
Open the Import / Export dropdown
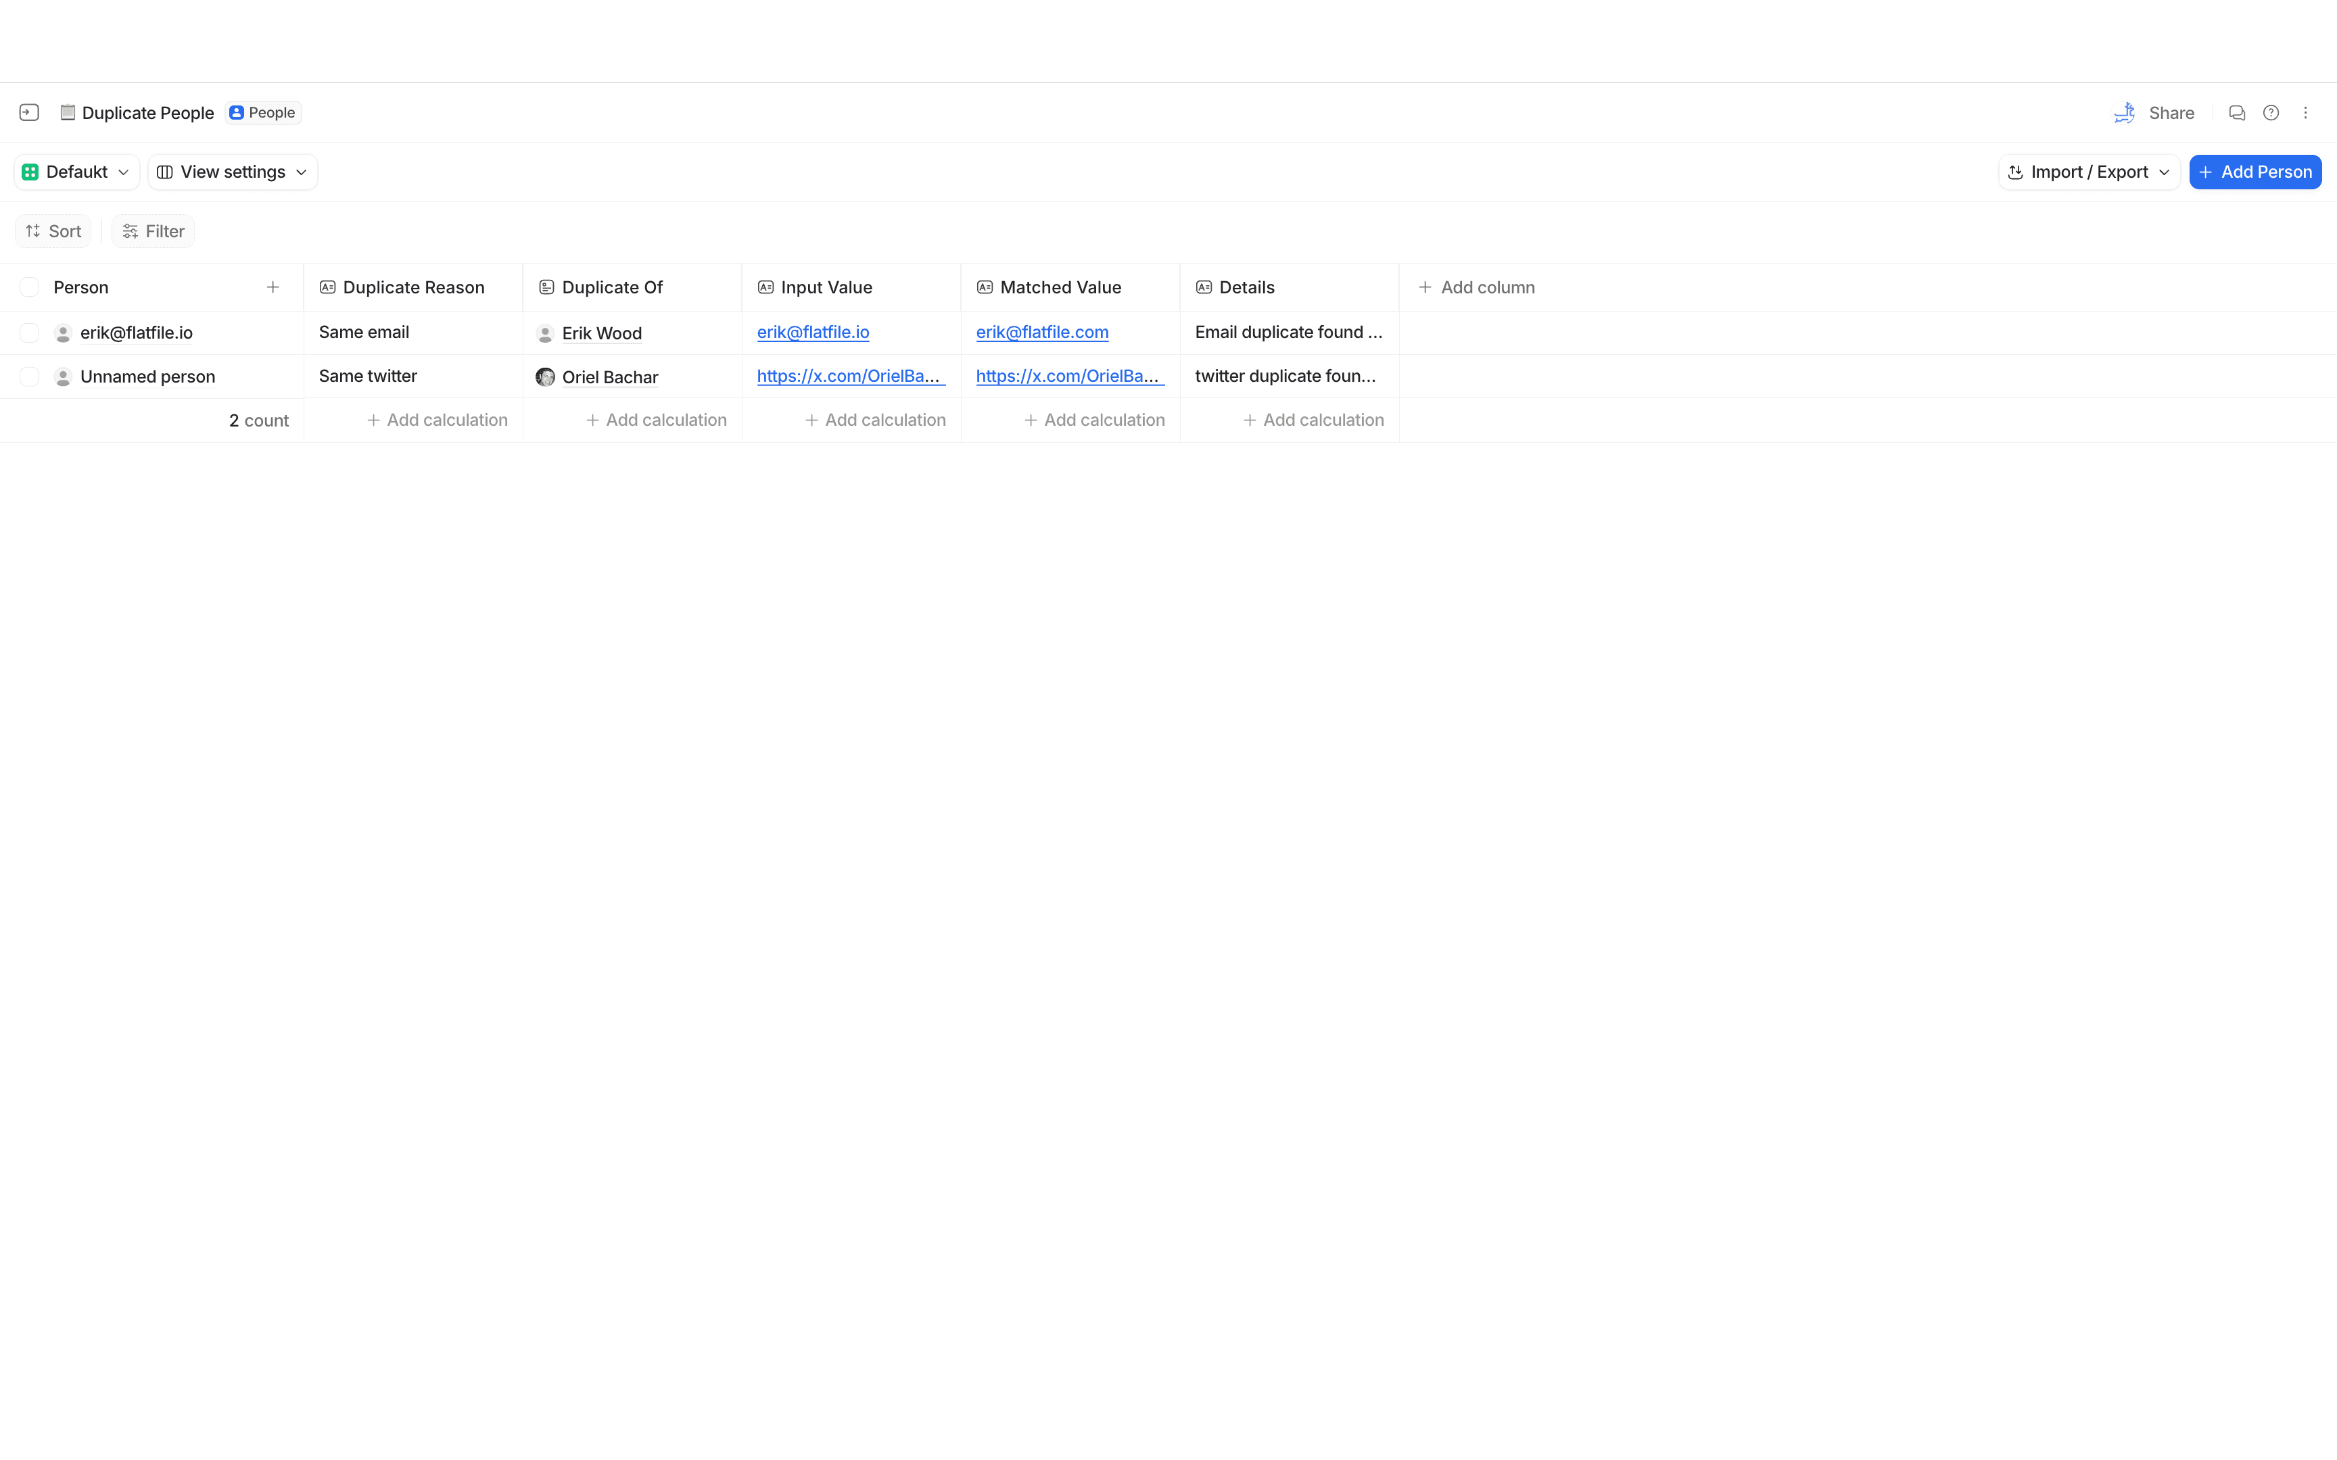(2088, 171)
